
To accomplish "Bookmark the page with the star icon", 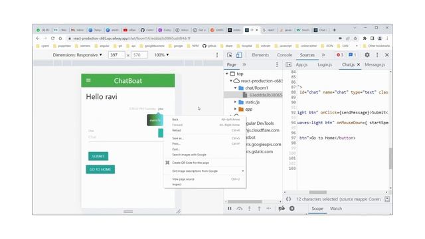I will tap(355, 39).
